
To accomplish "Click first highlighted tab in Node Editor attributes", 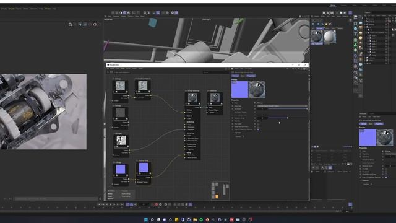I will point(235,76).
